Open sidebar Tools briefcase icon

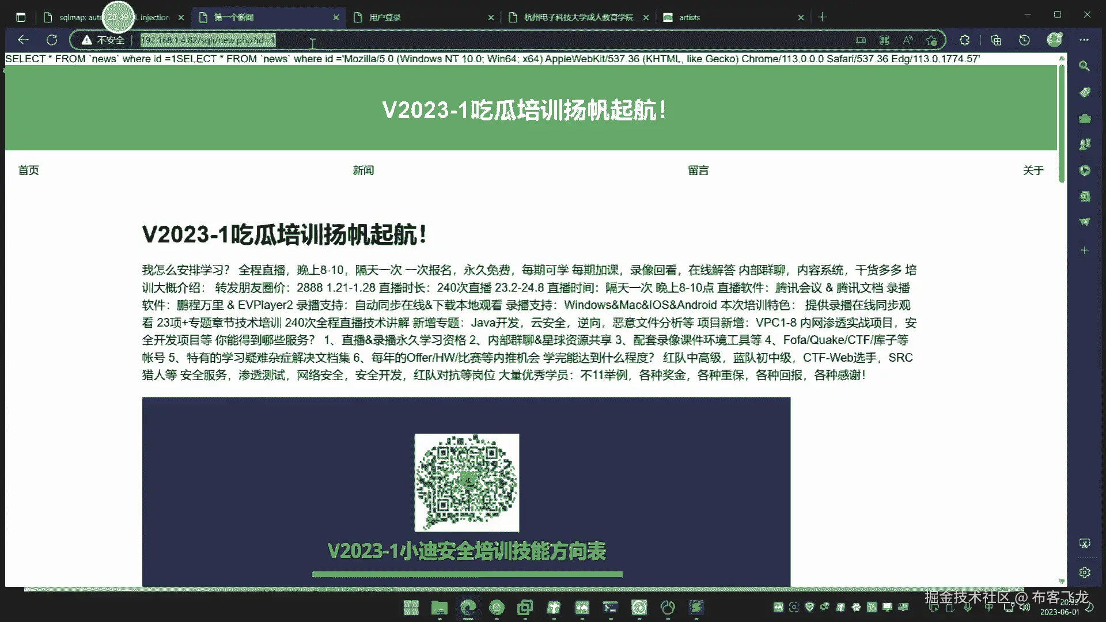[x=1084, y=119]
